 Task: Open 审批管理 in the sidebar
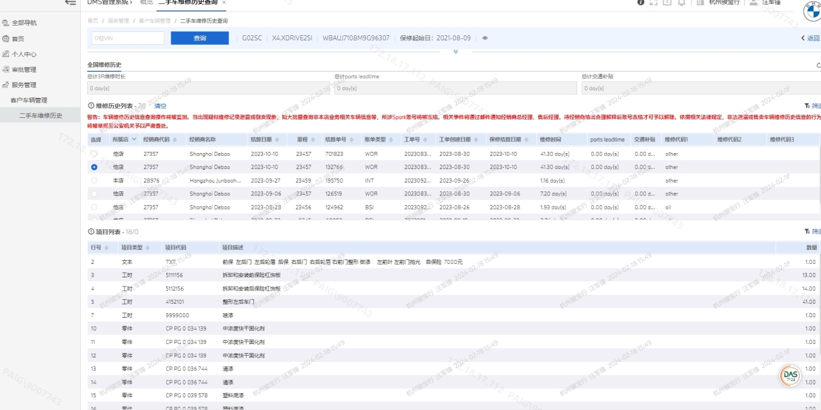click(24, 69)
